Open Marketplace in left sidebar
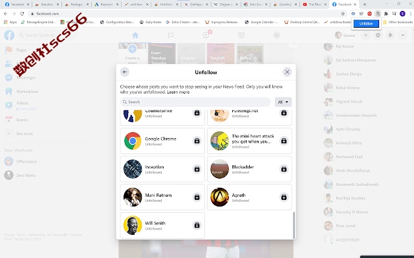414x258 pixels. 27,92
